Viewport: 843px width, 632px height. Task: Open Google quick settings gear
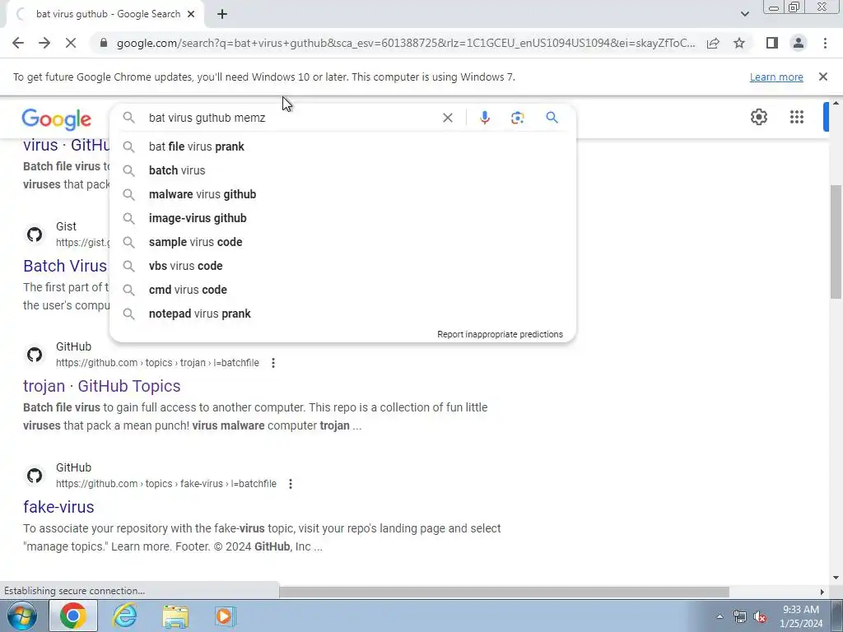coord(758,117)
